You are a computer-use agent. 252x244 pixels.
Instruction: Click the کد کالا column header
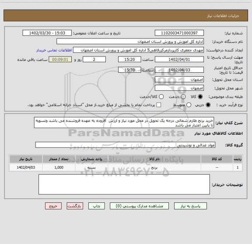[217, 159]
